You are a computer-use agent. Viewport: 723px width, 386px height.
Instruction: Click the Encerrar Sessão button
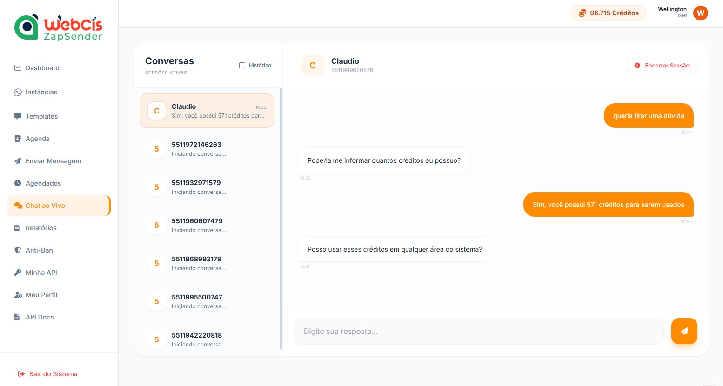click(662, 66)
